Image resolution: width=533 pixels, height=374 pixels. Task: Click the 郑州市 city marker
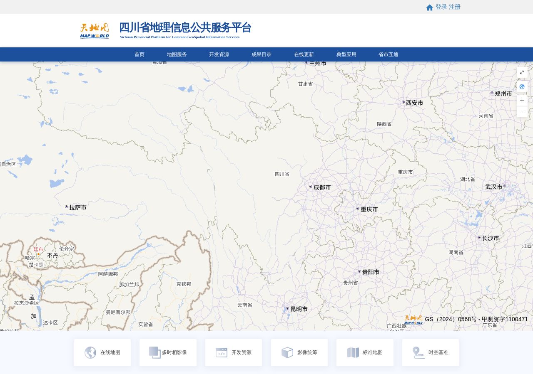pos(492,93)
